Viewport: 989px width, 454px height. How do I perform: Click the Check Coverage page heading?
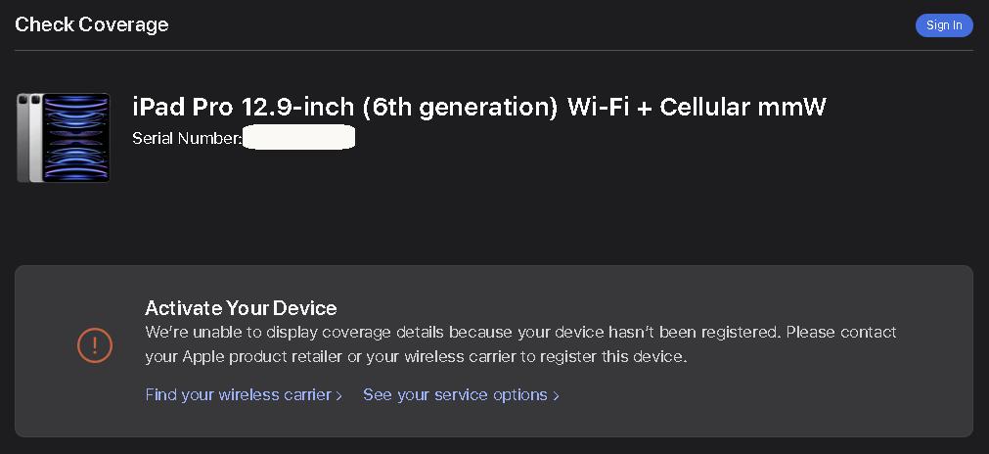pyautogui.click(x=91, y=24)
